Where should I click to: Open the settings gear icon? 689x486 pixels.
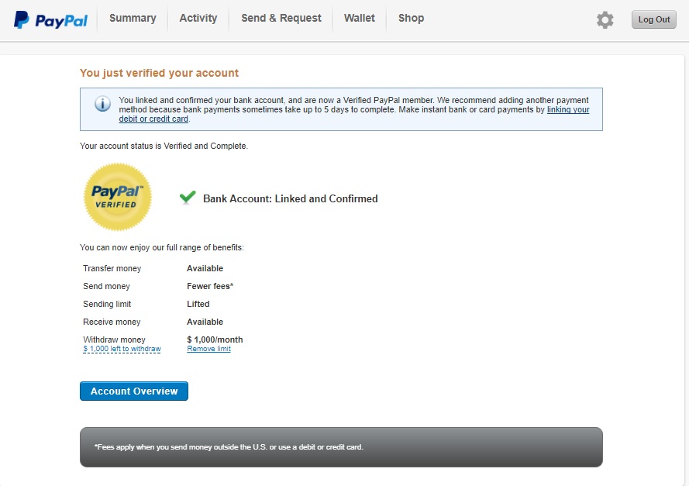point(605,20)
